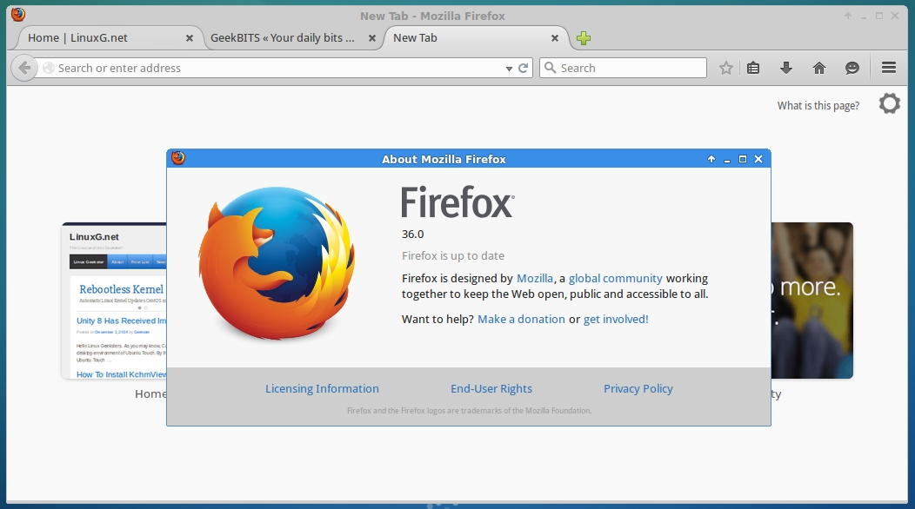Viewport: 915px width, 509px height.
Task: Click the Firefox wordmark heading
Action: pyautogui.click(x=457, y=202)
